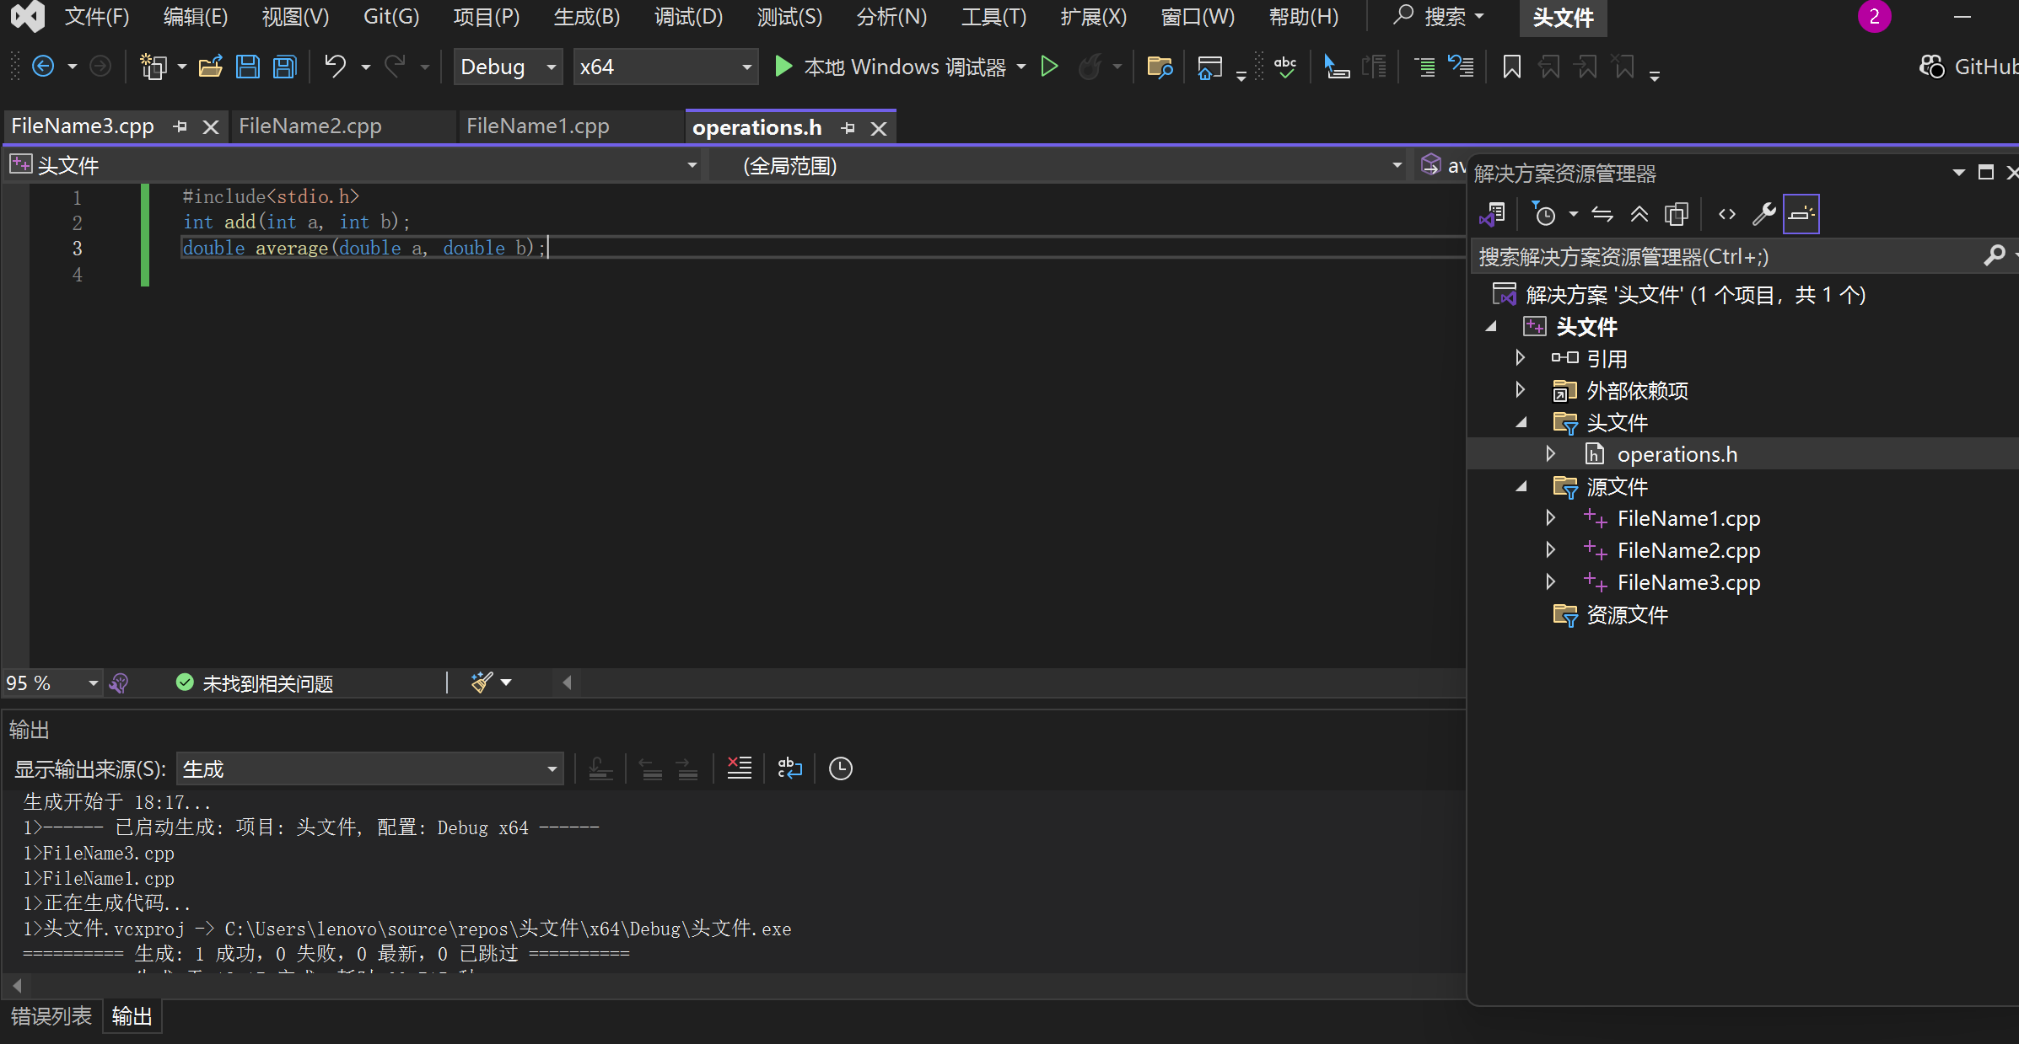Start without debugging using the hollow green arrow

1049,67
